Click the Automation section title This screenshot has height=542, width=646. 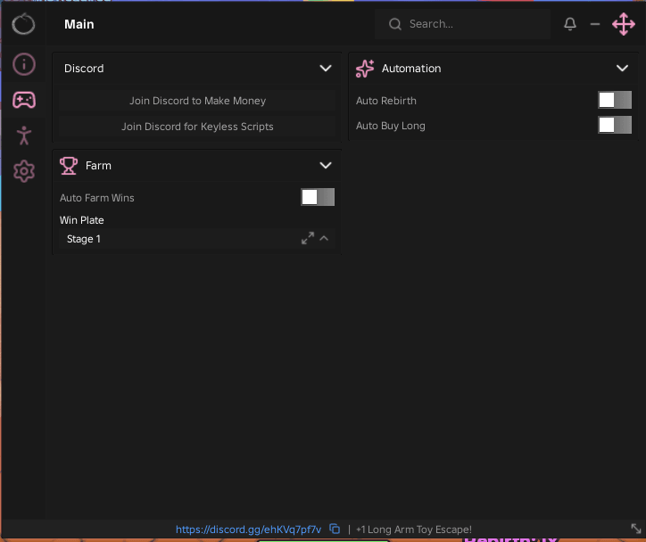[411, 69]
